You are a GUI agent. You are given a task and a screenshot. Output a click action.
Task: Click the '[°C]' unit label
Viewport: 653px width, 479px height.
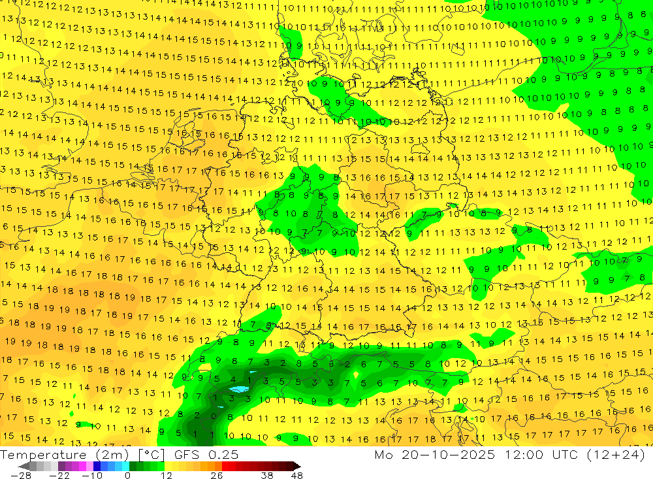tap(151, 454)
